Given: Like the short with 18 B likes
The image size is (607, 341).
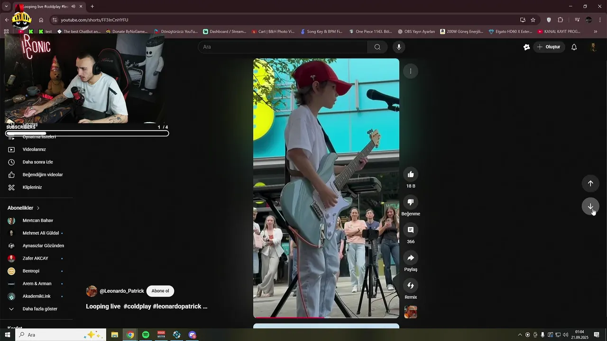Looking at the screenshot, I should click(411, 174).
